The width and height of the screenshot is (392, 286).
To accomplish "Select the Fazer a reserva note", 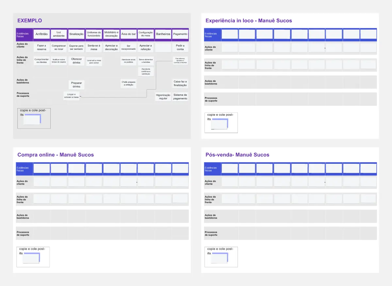I will (x=41, y=47).
